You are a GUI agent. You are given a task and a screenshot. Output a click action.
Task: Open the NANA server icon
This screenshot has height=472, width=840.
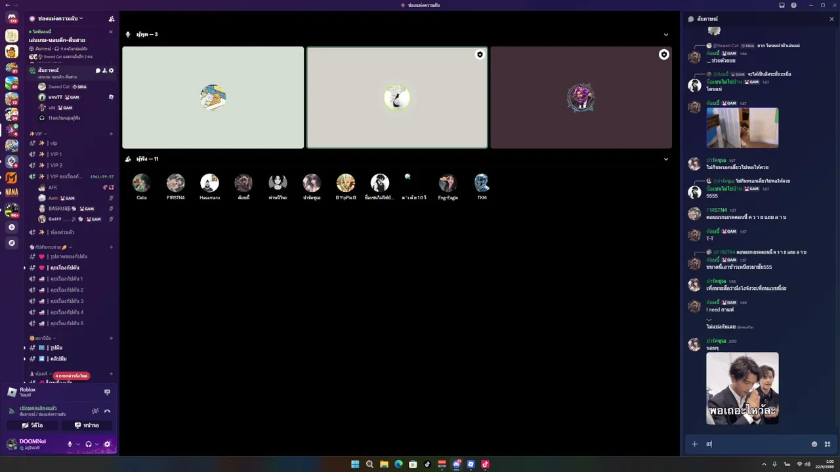[x=11, y=193]
